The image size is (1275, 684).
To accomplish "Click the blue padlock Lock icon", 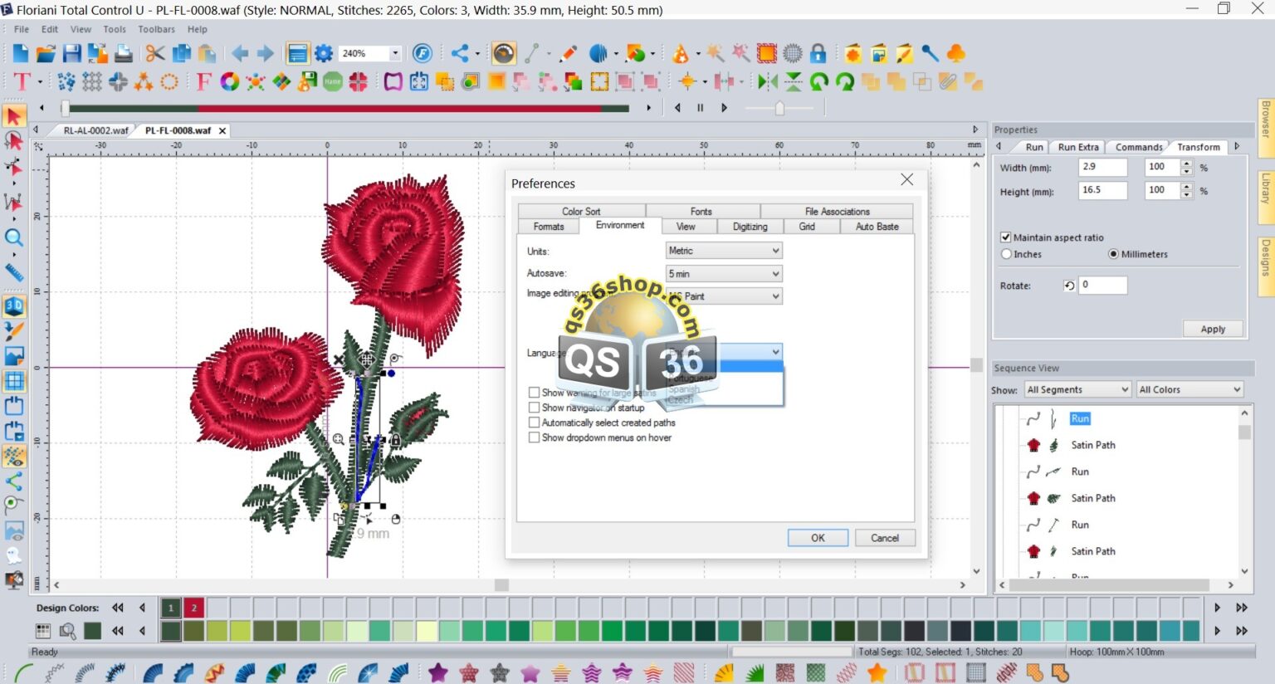I will [818, 54].
